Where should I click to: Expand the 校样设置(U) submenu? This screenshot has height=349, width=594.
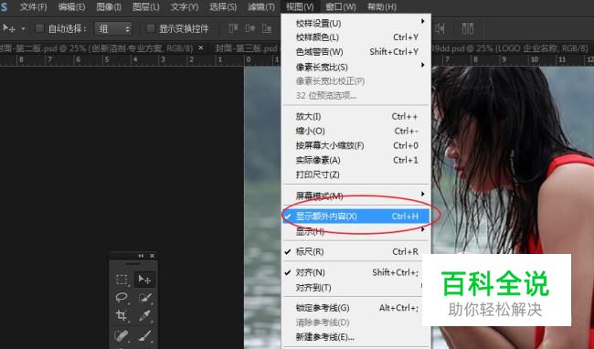tap(356, 23)
